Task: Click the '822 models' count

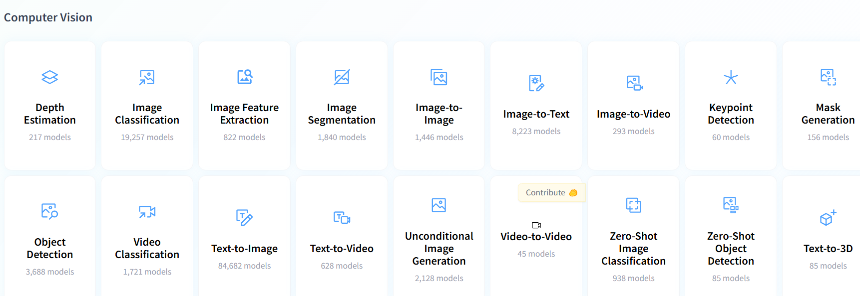Action: point(244,137)
